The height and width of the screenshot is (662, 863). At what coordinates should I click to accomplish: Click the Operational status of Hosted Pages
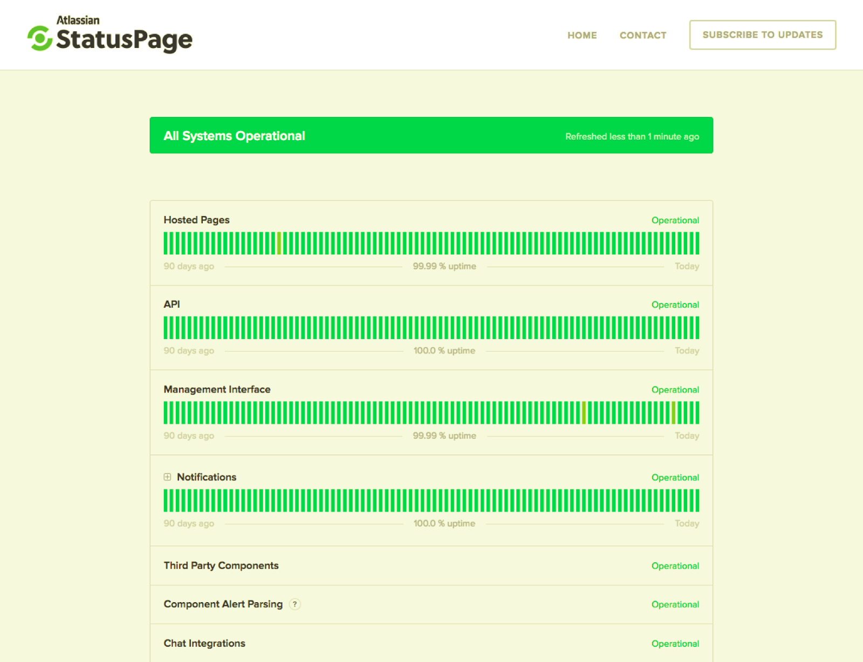coord(675,220)
